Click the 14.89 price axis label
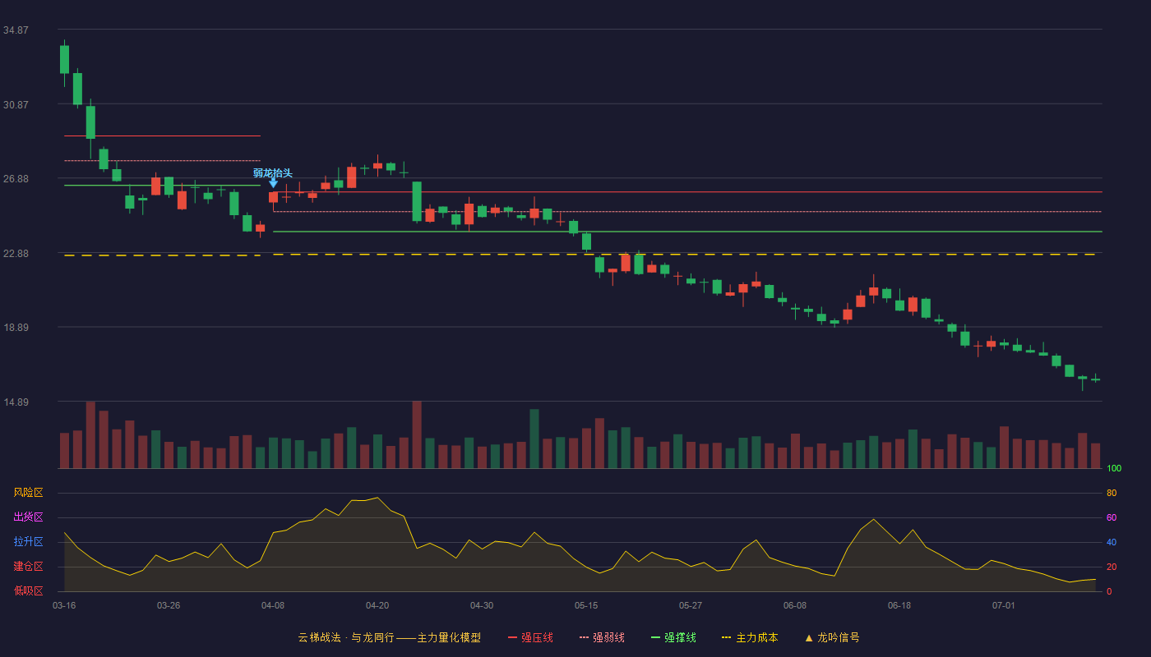 coord(16,402)
